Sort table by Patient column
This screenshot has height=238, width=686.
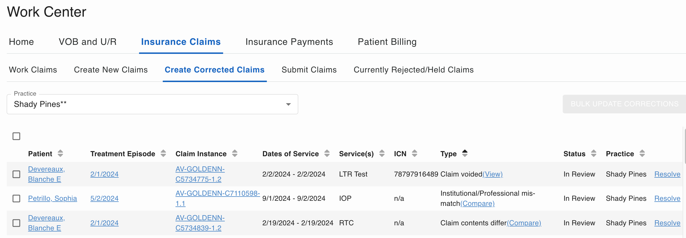[60, 153]
